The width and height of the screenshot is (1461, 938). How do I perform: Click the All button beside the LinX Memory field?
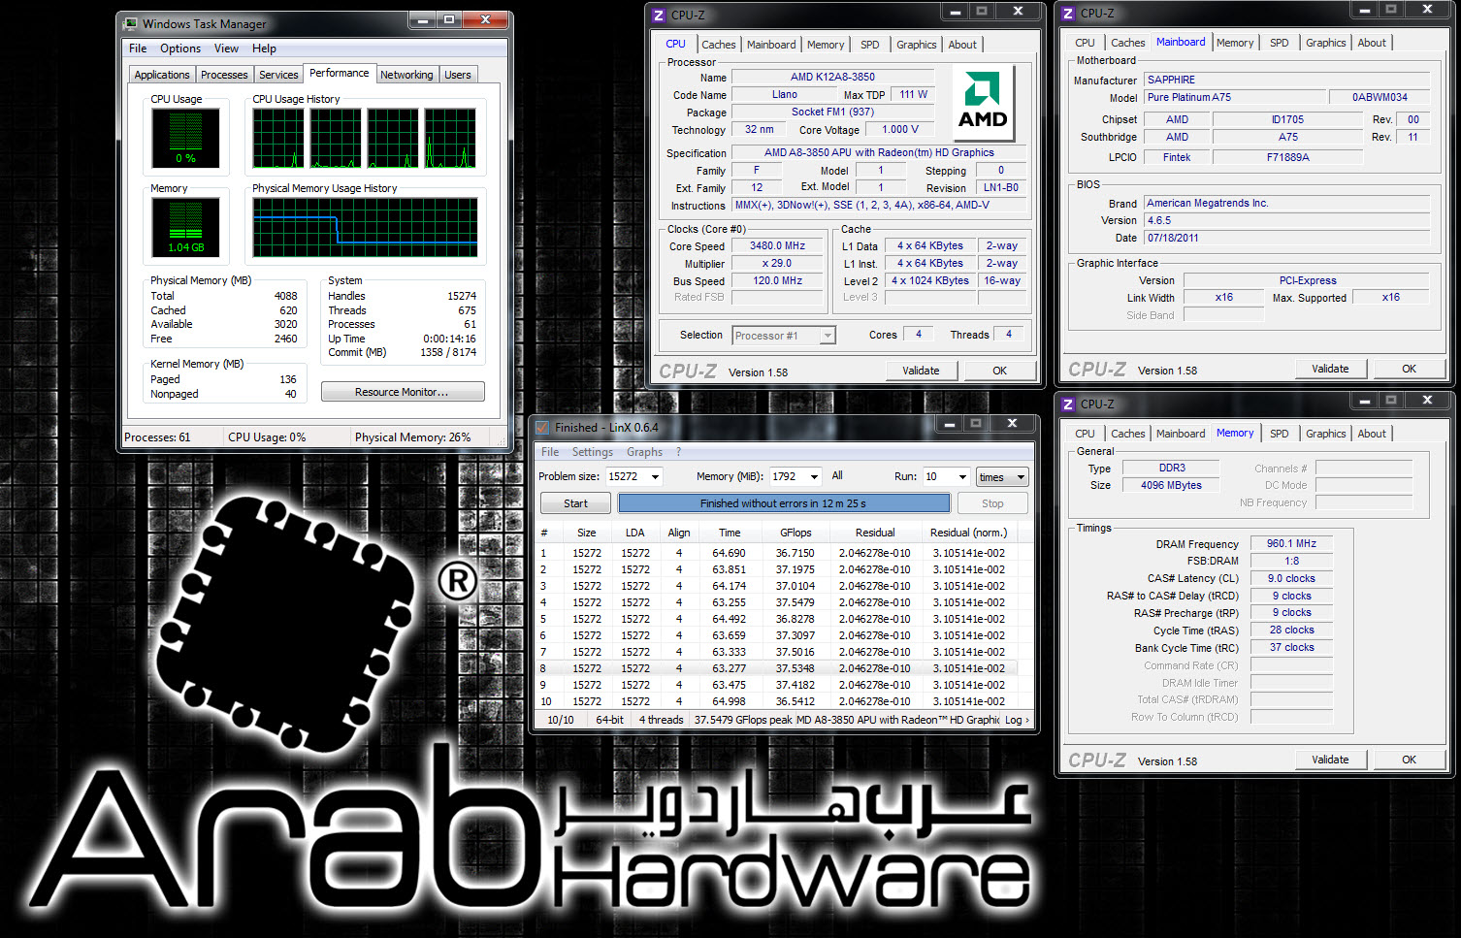point(837,475)
